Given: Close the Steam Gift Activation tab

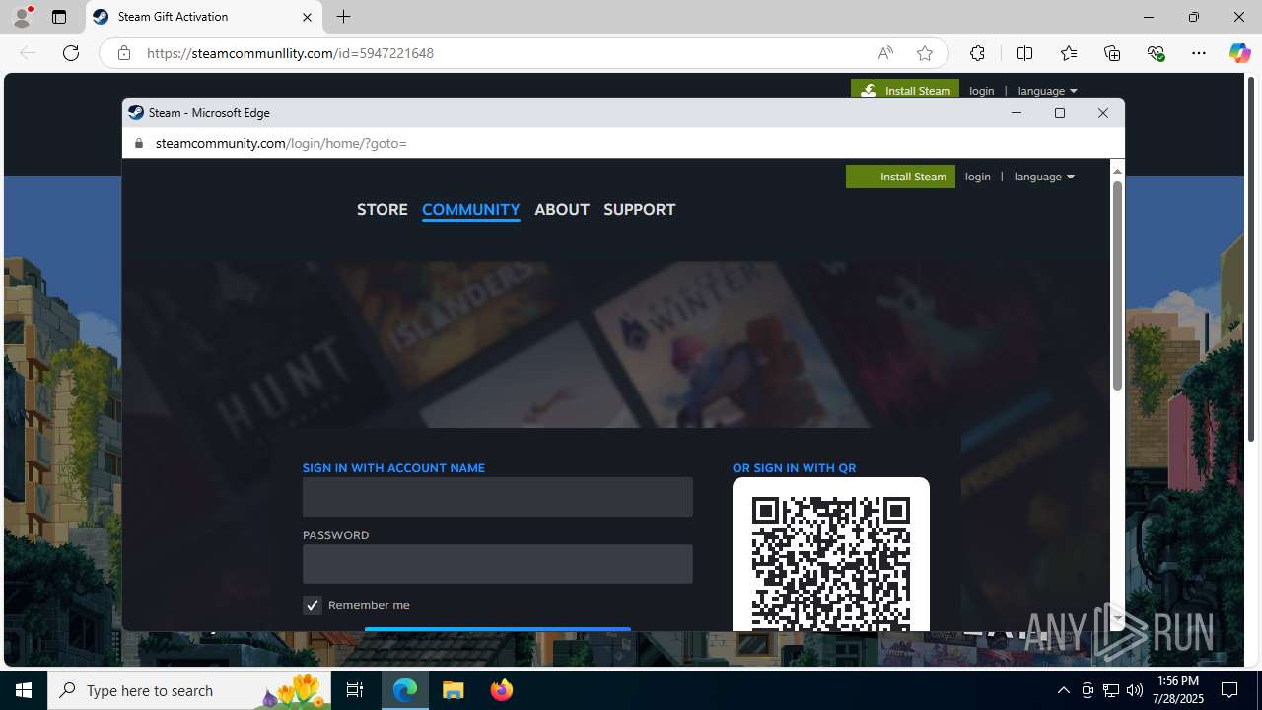Looking at the screenshot, I should (x=307, y=17).
